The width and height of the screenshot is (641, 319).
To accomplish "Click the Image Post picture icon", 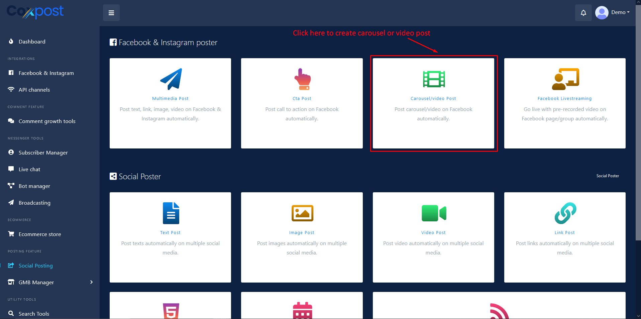I will click(302, 213).
